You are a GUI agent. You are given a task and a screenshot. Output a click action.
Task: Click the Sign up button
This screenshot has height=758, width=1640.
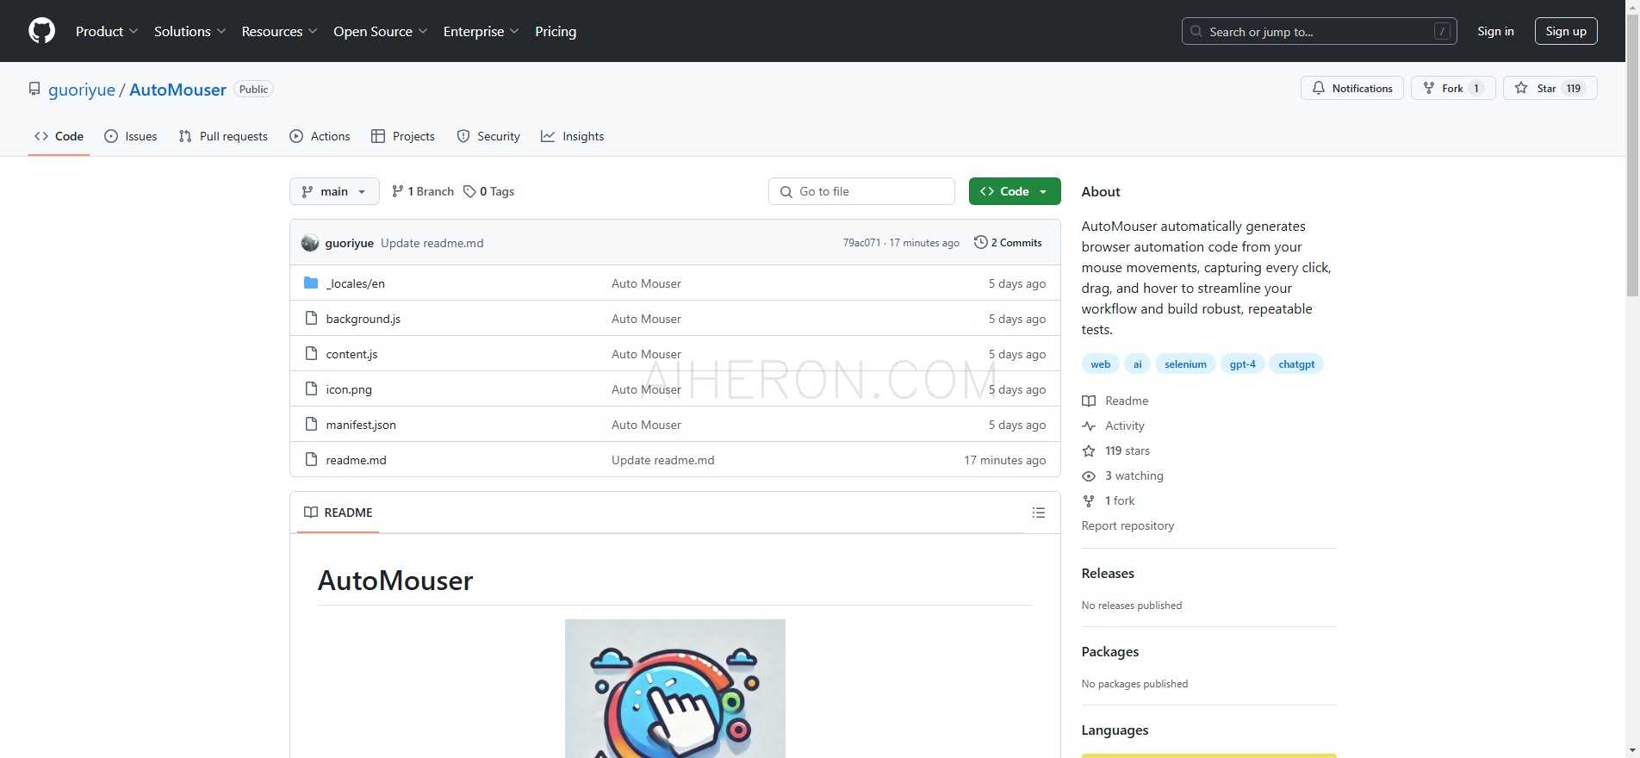(1566, 31)
